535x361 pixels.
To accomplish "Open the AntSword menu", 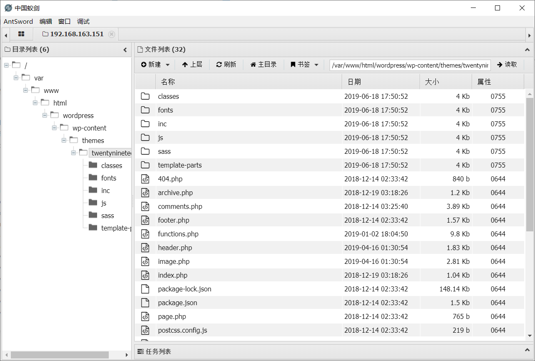I will pos(18,22).
